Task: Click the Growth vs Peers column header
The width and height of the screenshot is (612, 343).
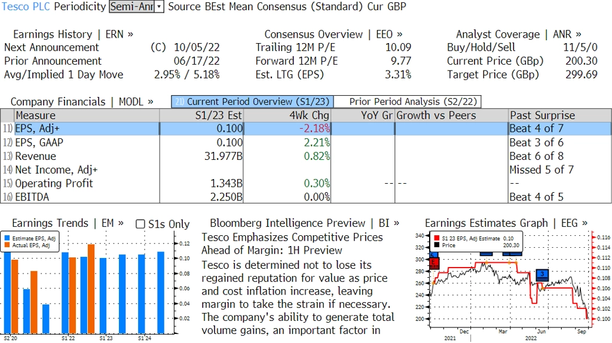Action: 452,116
